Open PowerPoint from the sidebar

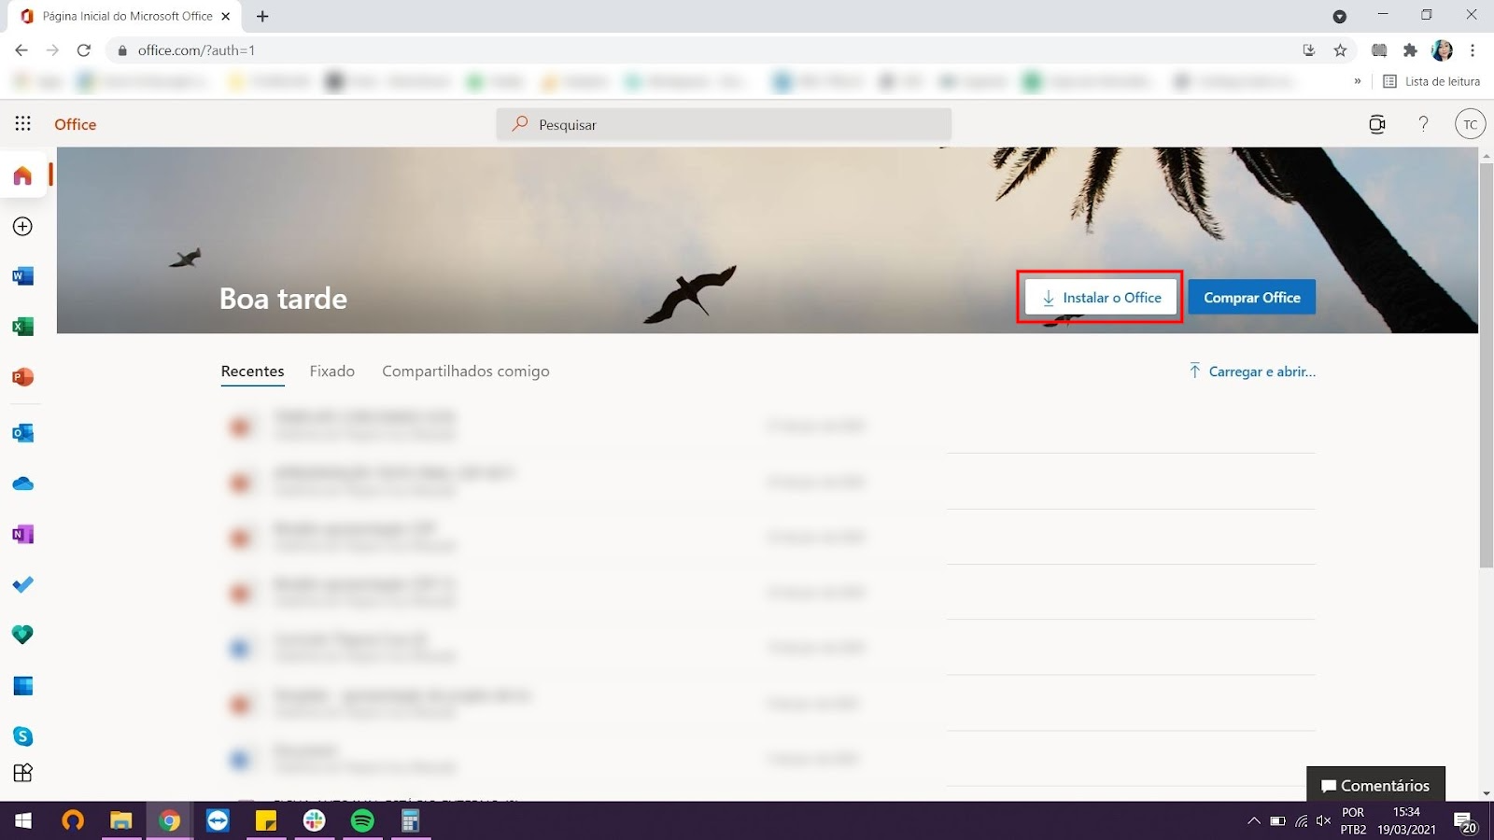[23, 377]
